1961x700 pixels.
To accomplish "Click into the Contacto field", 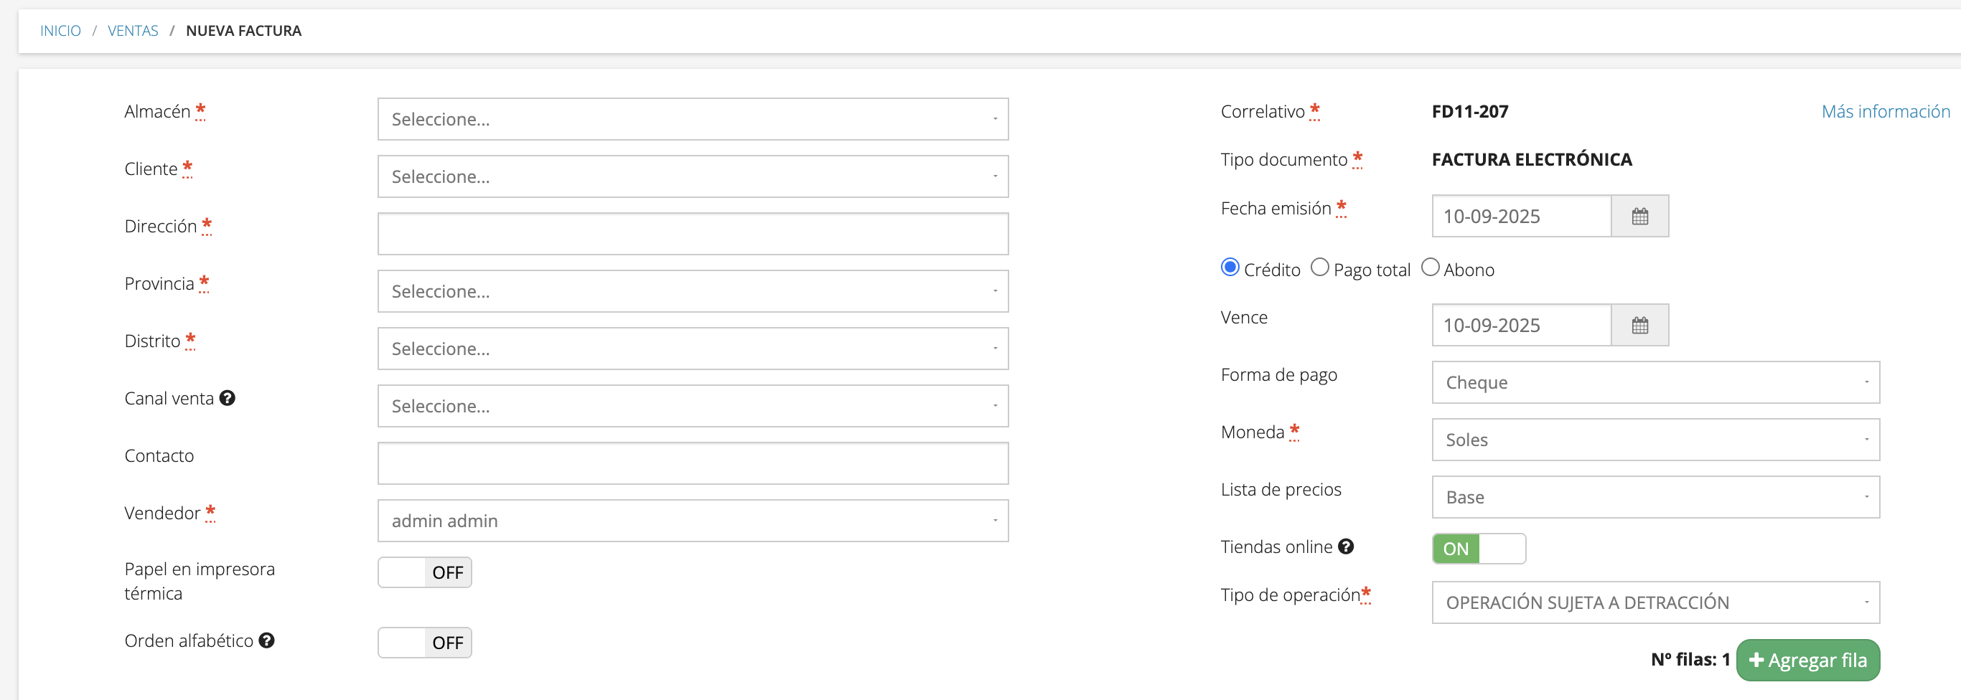I will pyautogui.click(x=693, y=463).
